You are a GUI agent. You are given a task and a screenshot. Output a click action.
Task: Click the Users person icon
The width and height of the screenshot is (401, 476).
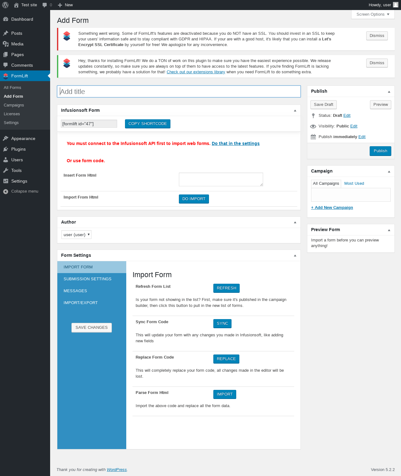pyautogui.click(x=6, y=160)
